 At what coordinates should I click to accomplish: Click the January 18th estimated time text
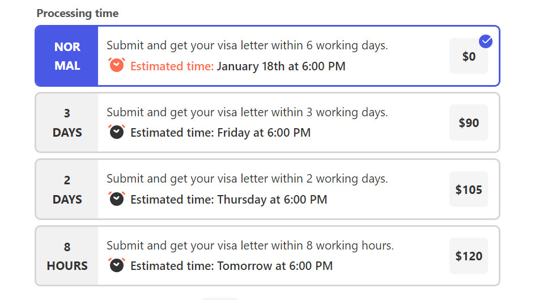[281, 66]
